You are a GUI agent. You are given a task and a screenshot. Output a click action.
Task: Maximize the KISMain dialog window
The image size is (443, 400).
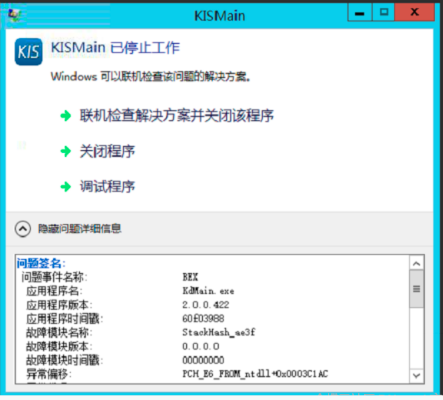click(384, 13)
